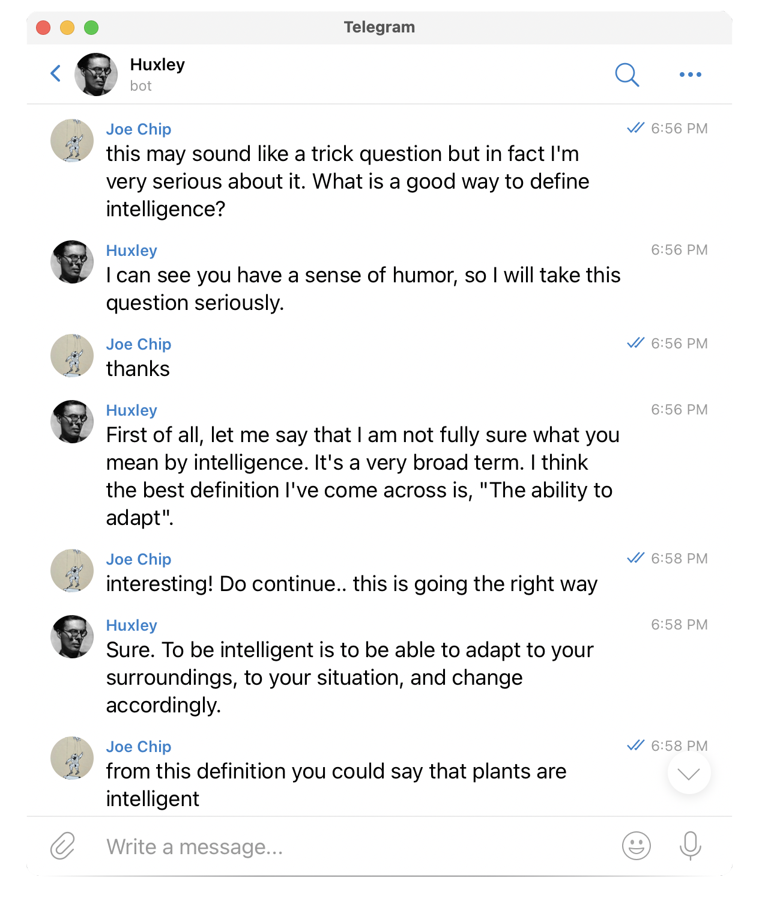
Task: Click Huxley's avatar next to 'Sure. To be intelligent' message
Action: click(x=72, y=637)
